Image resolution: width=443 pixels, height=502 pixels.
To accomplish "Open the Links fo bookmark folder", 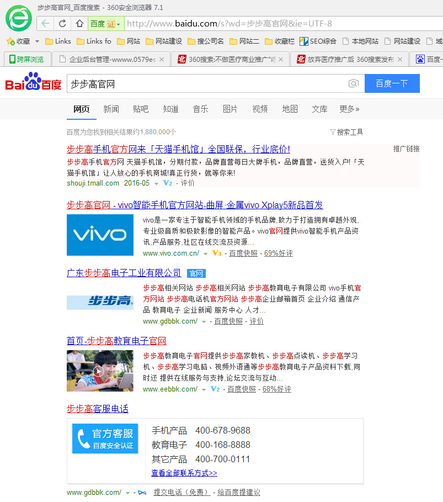I will [x=94, y=41].
